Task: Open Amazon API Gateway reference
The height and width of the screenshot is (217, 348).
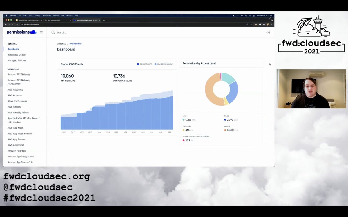Action: [19, 74]
